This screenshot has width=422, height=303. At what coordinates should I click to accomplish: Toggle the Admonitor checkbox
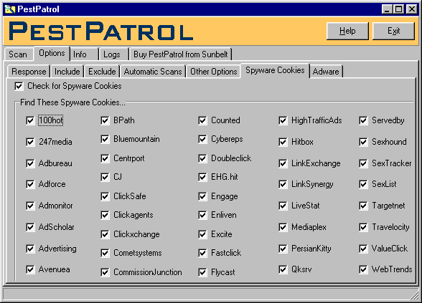pyautogui.click(x=30, y=206)
